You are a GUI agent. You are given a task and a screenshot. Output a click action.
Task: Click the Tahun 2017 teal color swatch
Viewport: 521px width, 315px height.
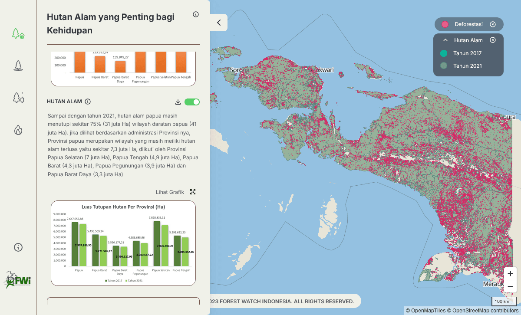coord(444,53)
